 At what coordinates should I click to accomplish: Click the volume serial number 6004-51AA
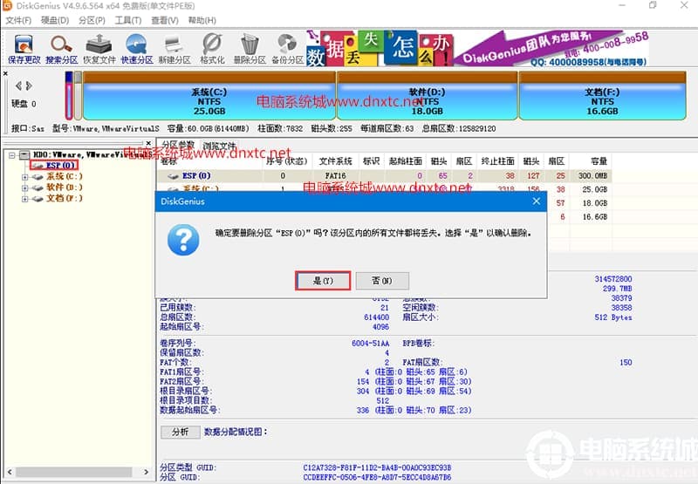coord(370,344)
